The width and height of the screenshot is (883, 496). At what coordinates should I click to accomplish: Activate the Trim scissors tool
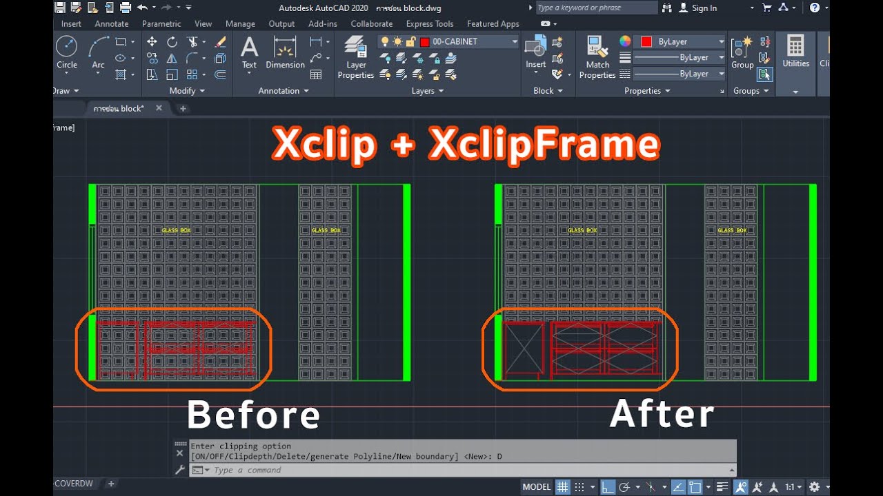pos(192,42)
